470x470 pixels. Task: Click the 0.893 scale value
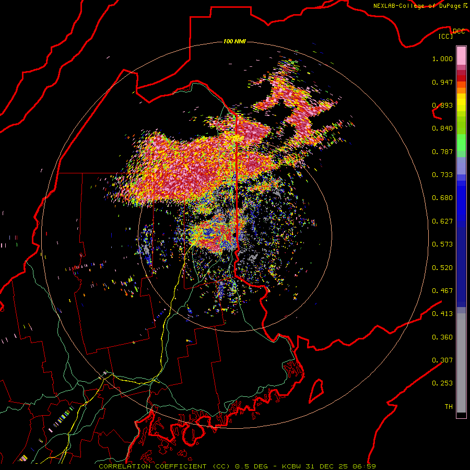(442, 105)
